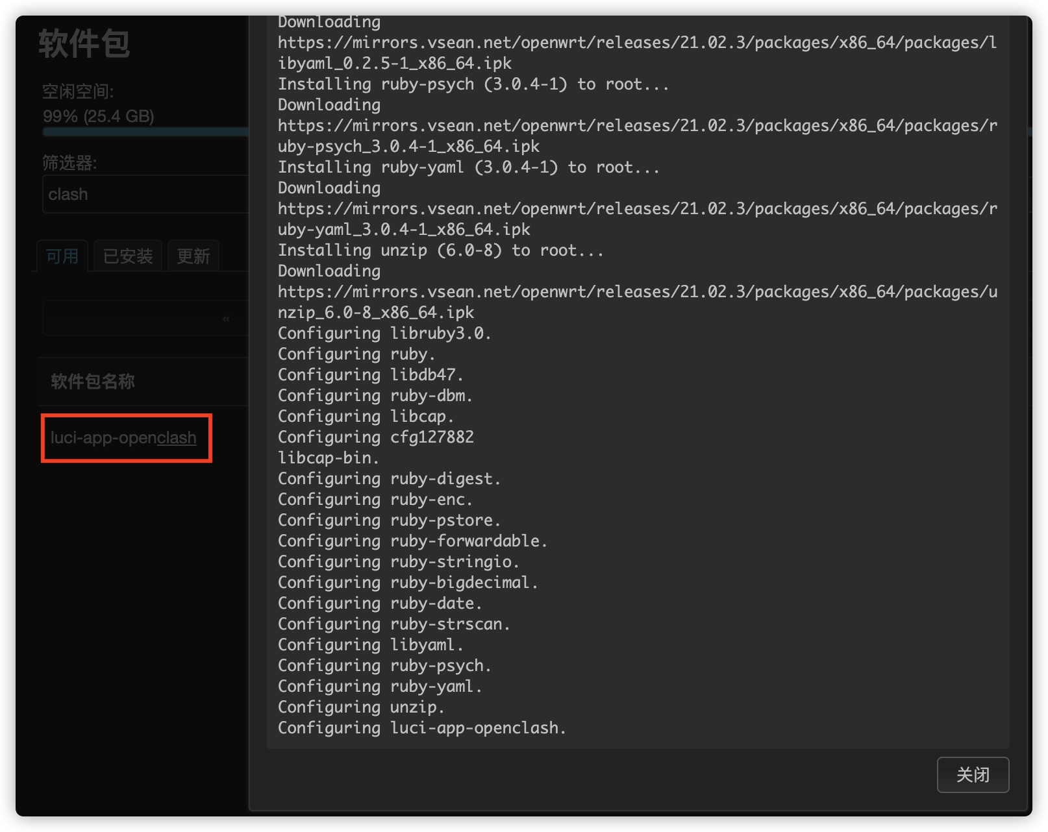Click the 空闲空间 label
The width and height of the screenshot is (1048, 832).
79,92
